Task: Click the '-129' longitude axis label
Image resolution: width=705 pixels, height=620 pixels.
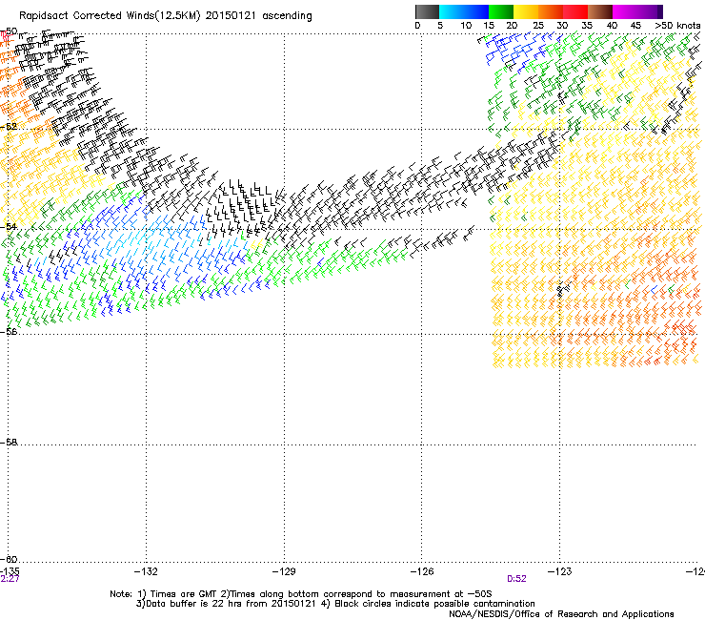Action: pyautogui.click(x=284, y=571)
